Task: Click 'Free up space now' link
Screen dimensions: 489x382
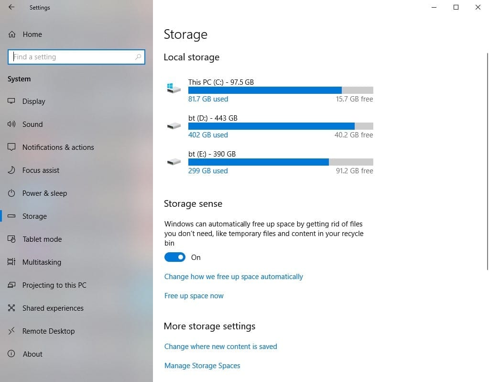Action: tap(194, 296)
